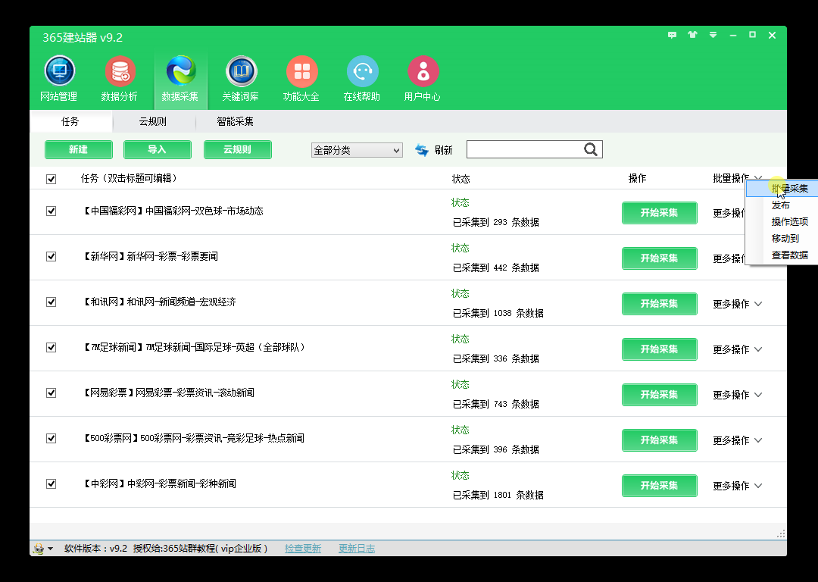Start collection for 新华网 task
The height and width of the screenshot is (582, 818).
point(660,258)
